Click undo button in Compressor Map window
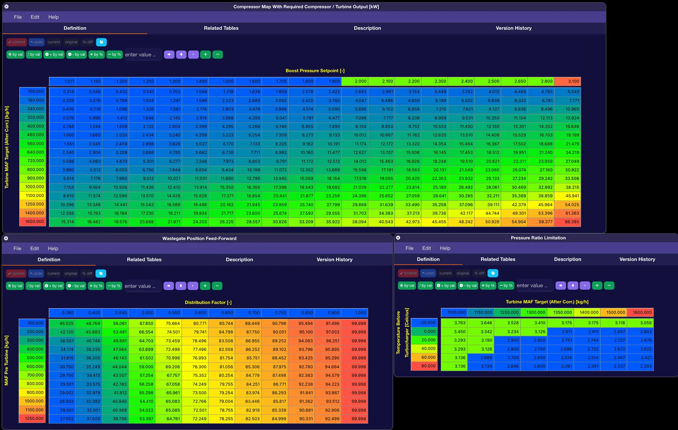This screenshot has width=678, height=430. tap(37, 42)
